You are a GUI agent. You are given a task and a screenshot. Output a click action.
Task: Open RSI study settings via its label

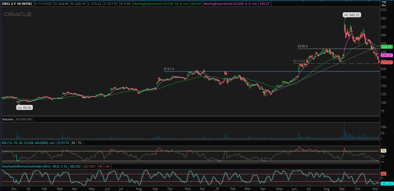click(x=28, y=143)
